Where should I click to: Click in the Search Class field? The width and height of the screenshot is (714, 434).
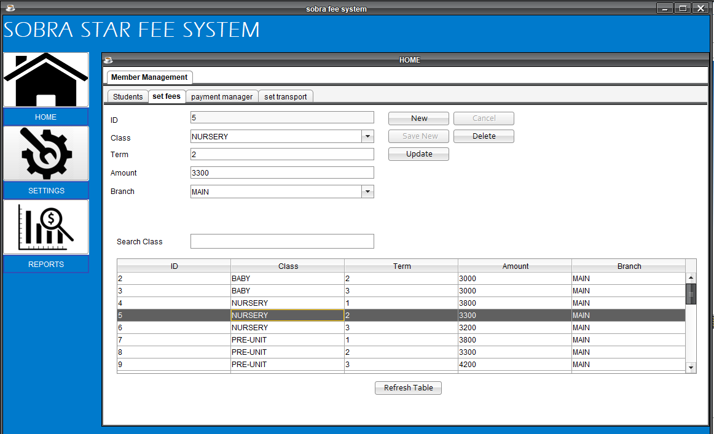point(282,241)
